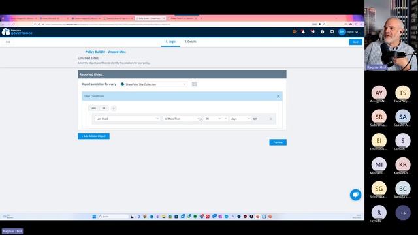The image size is (418, 235).
Task: Open the Last Used property dropdown
Action: pos(127,119)
